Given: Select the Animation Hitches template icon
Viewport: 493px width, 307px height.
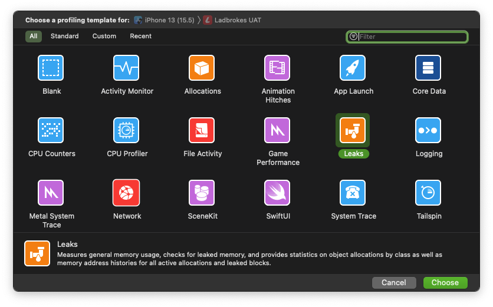Looking at the screenshot, I should tap(277, 68).
